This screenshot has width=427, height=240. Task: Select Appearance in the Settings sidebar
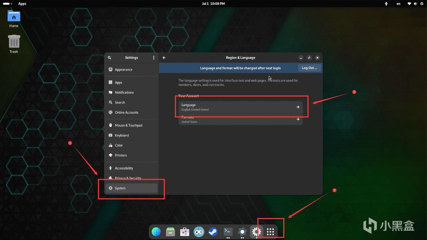click(x=131, y=70)
